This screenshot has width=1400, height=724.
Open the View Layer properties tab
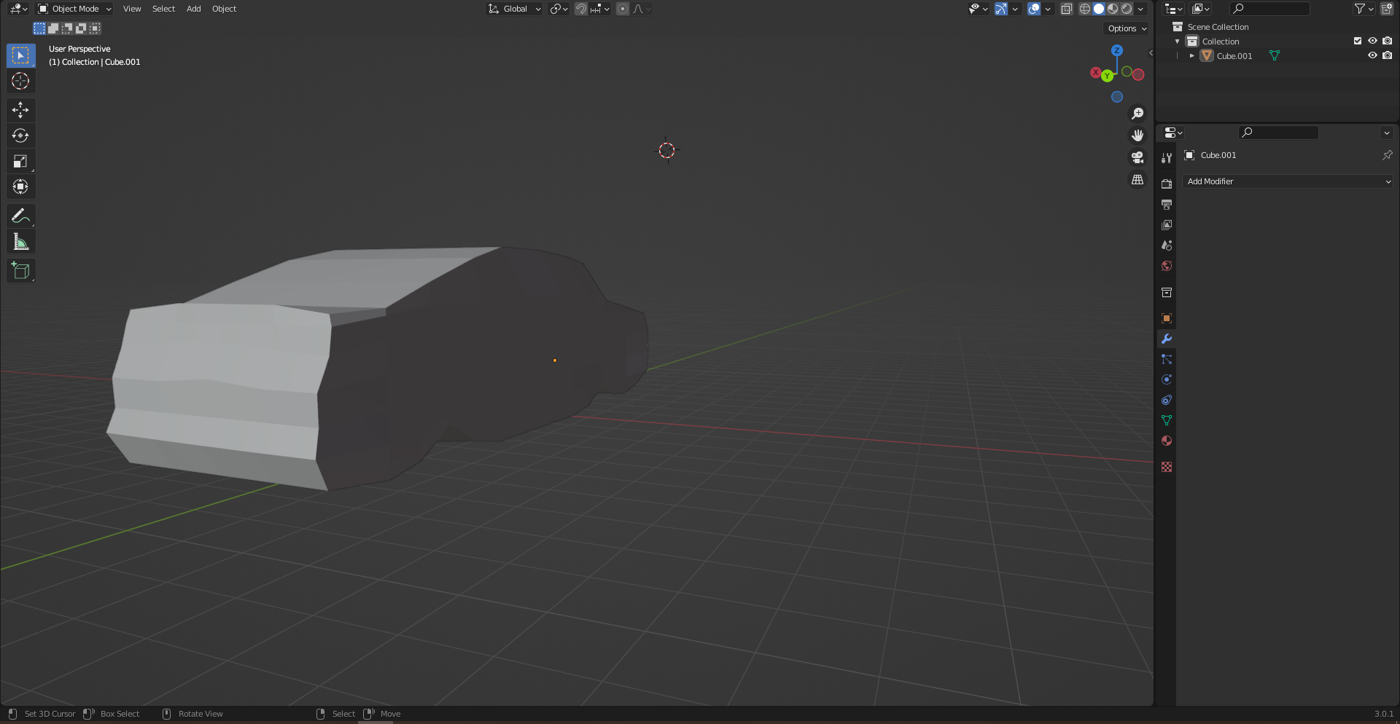click(1167, 225)
